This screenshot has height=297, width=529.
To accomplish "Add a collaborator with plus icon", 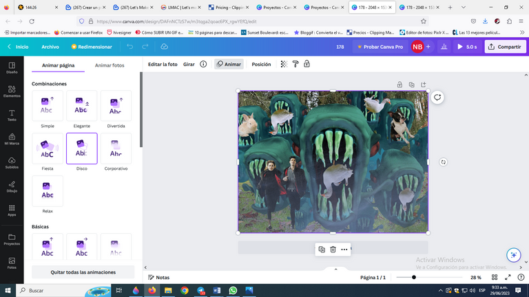I will click(428, 47).
